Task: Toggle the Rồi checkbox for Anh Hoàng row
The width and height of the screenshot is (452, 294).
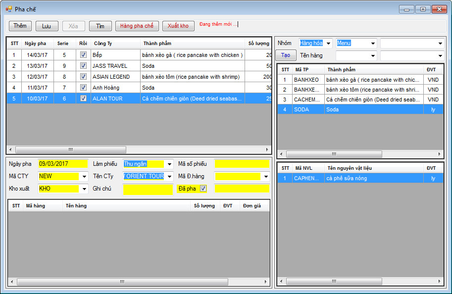Action: point(83,87)
